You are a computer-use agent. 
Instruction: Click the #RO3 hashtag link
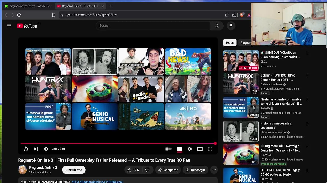75,182
